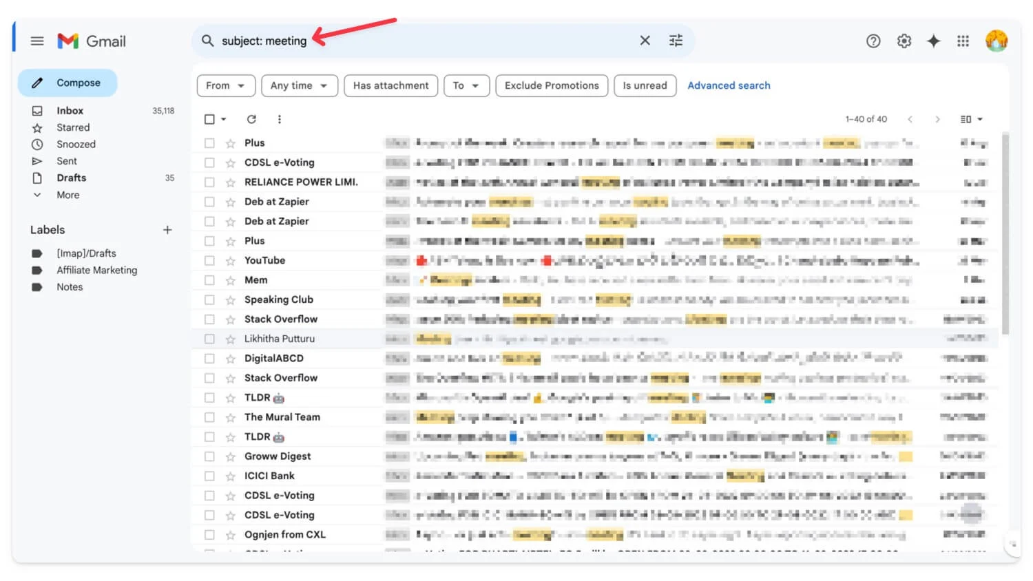Expand the From filter dropdown
This screenshot has width=1033, height=581.
(x=225, y=85)
